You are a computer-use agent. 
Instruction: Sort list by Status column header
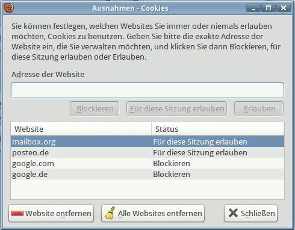click(x=218, y=129)
